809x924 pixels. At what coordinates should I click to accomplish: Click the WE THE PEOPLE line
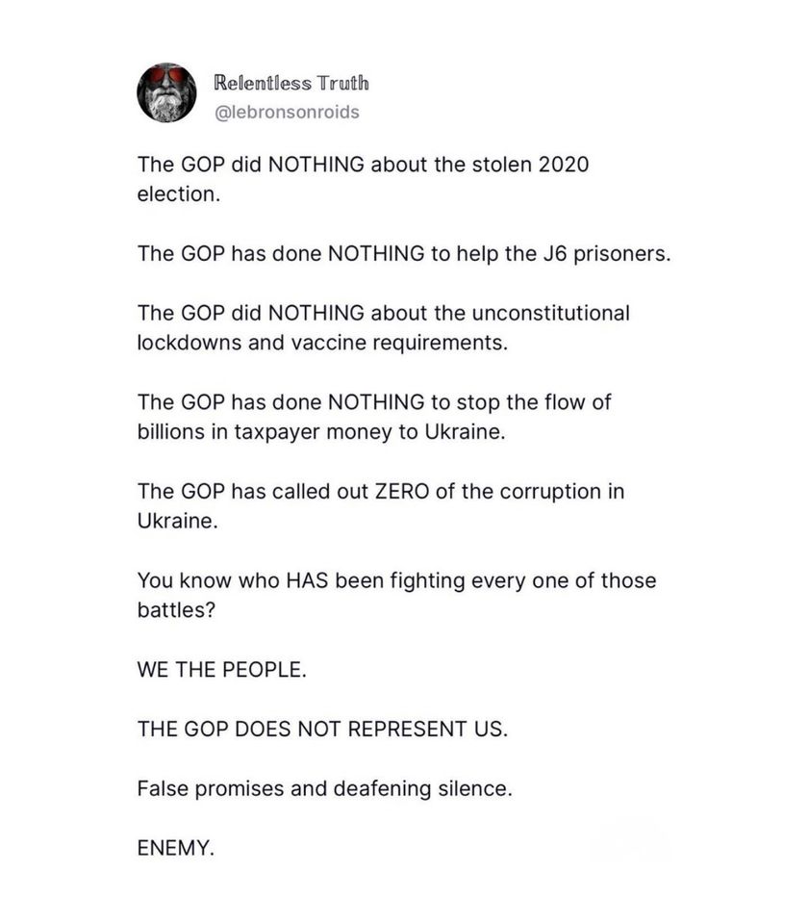pyautogui.click(x=222, y=670)
